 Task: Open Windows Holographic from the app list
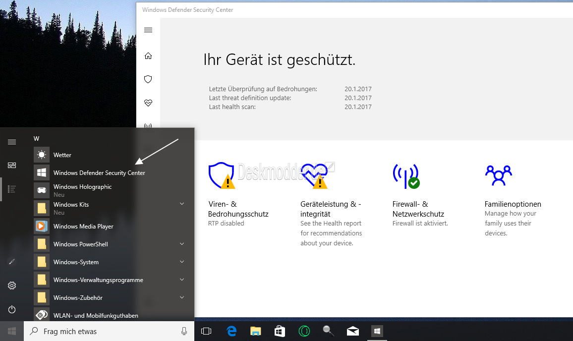(110, 190)
